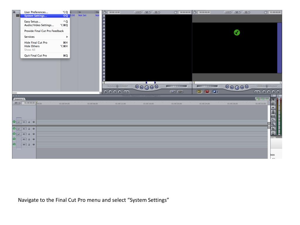Open the Viewer view mode dropdown
This screenshot has height=225, width=300.
pos(156,12)
